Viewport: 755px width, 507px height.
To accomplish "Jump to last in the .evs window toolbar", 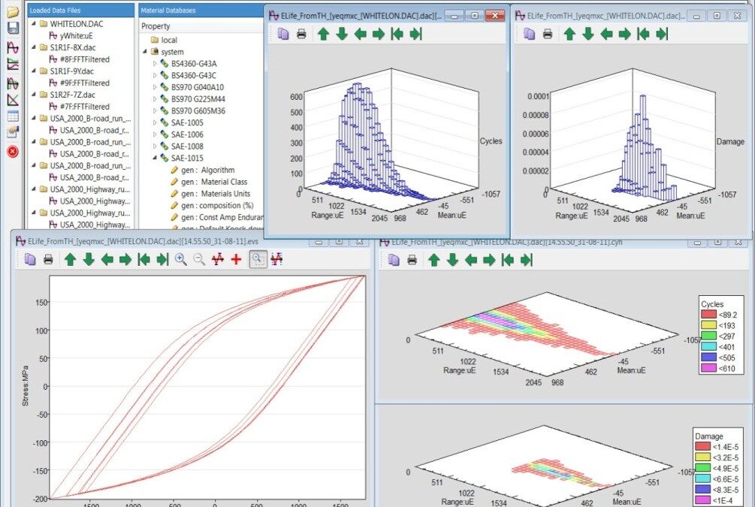I will coord(162,260).
